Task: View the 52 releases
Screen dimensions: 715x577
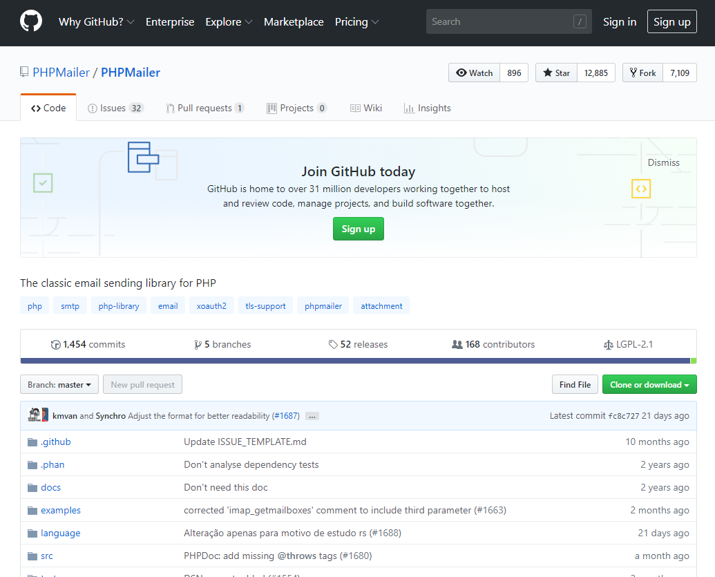Action: click(x=358, y=344)
